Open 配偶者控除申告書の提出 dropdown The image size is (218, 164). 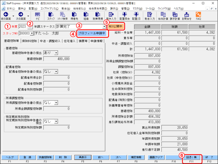click(x=56, y=72)
